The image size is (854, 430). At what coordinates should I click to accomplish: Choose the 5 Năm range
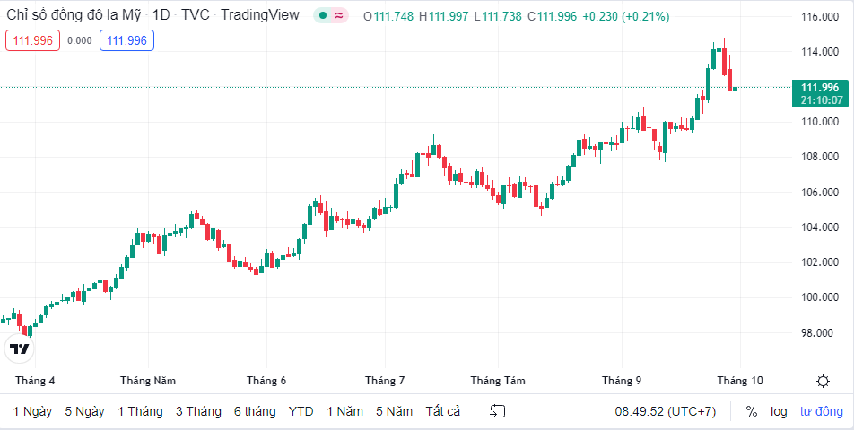[394, 411]
